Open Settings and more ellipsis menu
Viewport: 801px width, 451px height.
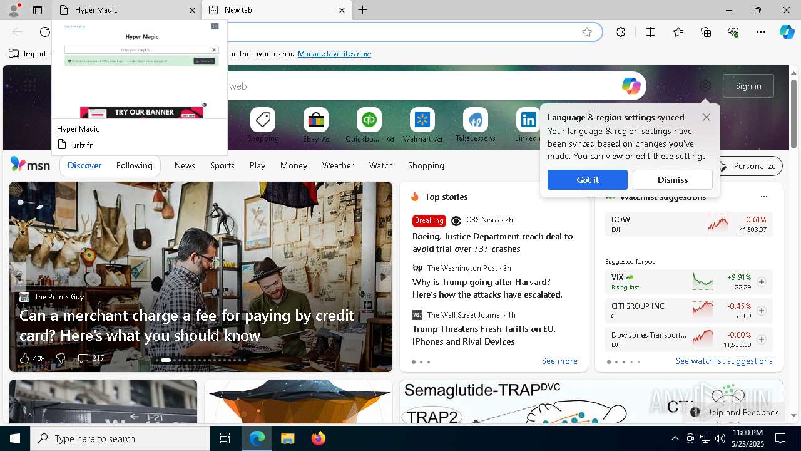(761, 32)
